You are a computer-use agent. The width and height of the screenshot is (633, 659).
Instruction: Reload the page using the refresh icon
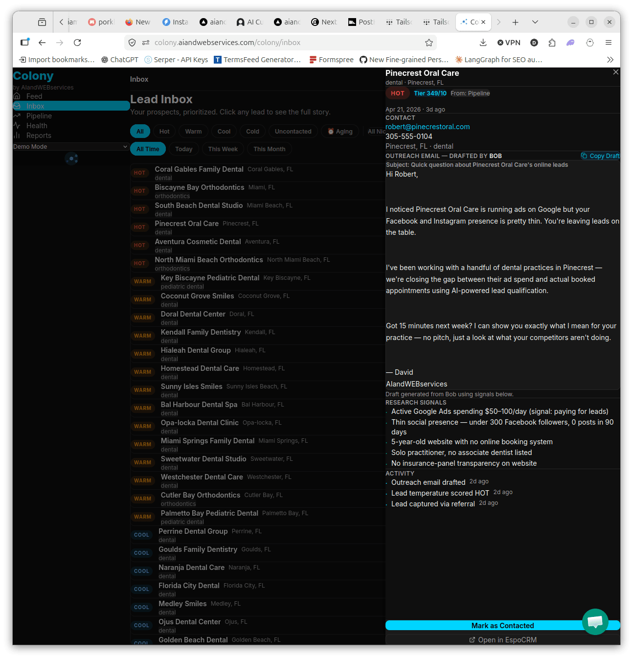click(77, 43)
